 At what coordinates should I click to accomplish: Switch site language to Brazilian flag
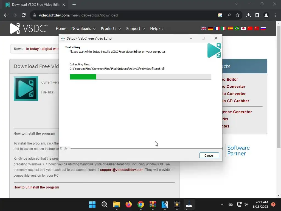pyautogui.click(x=237, y=28)
